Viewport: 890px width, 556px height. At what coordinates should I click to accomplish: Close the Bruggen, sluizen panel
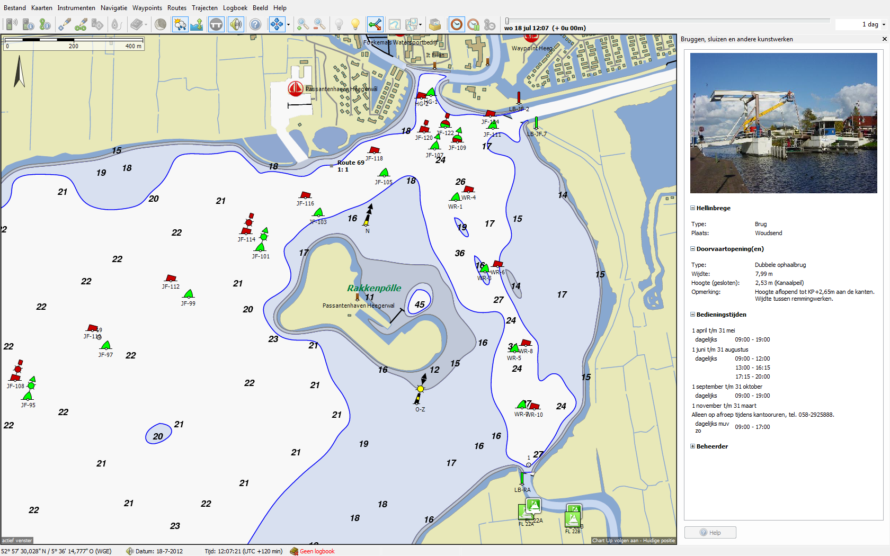pyautogui.click(x=884, y=39)
